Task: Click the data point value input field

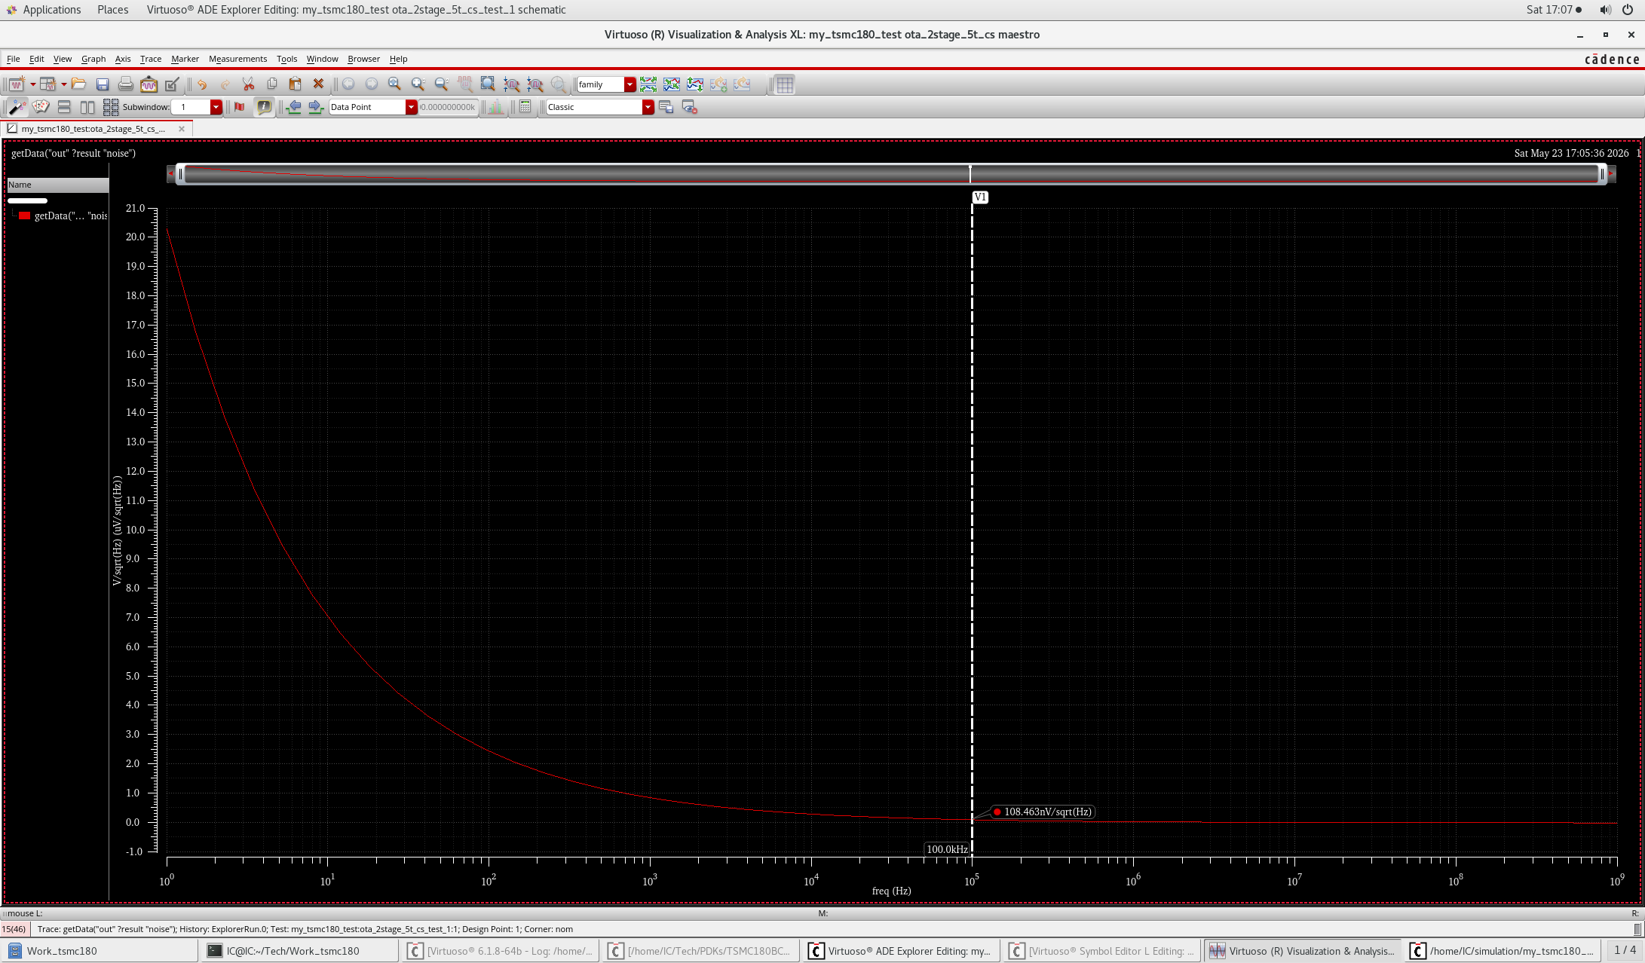Action: [x=449, y=107]
